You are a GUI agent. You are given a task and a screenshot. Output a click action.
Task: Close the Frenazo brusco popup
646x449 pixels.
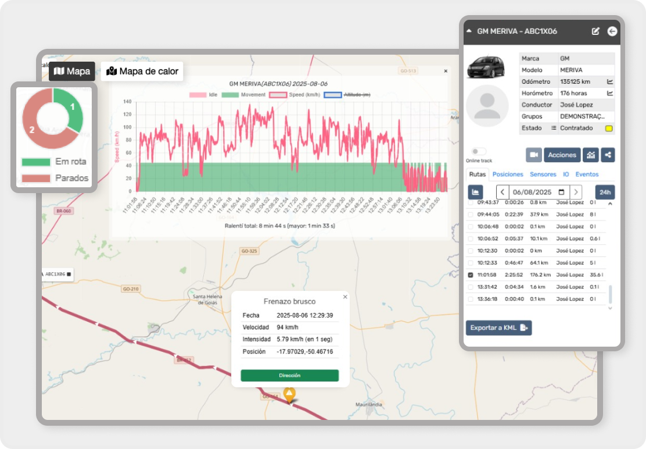(x=345, y=297)
